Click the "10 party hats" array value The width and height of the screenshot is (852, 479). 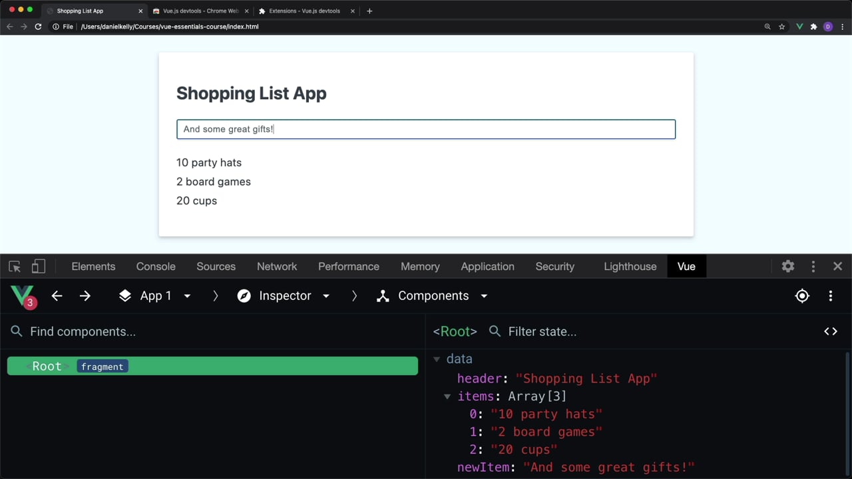(546, 414)
